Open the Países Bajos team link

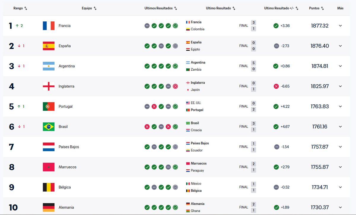click(x=69, y=147)
